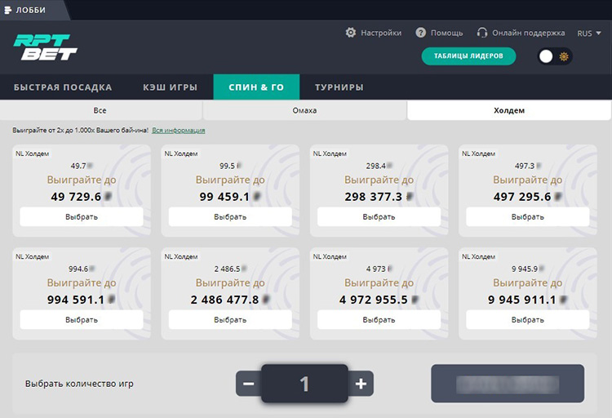Show all games with Все filter
The width and height of the screenshot is (612, 418).
100,110
